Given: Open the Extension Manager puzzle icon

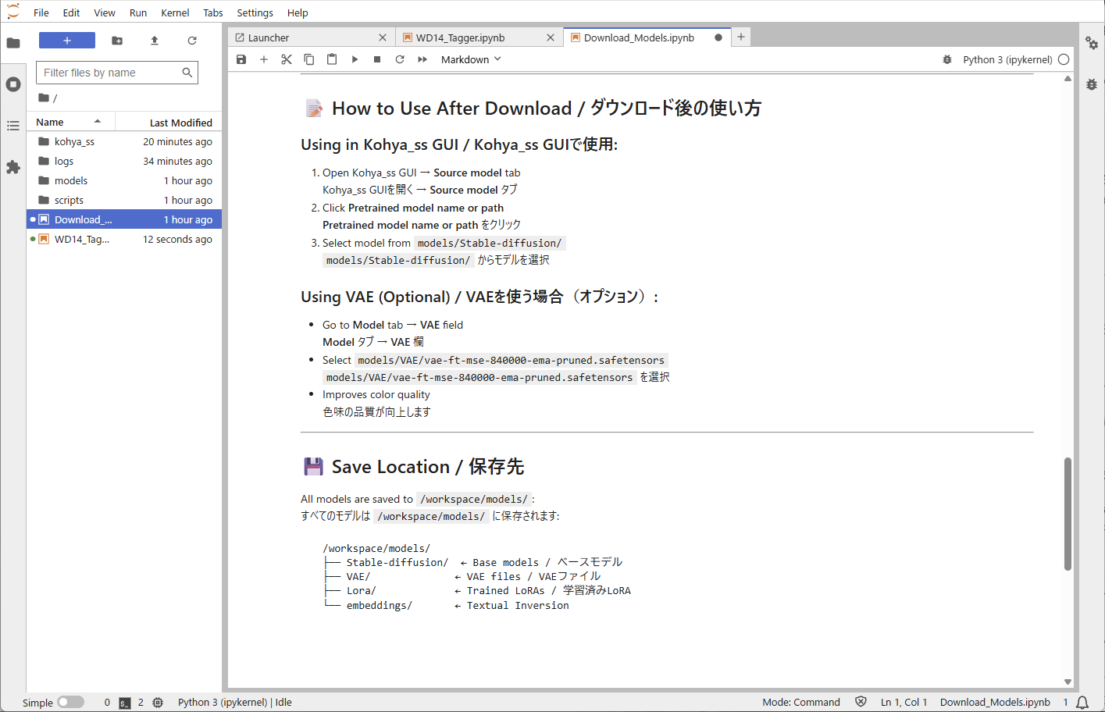Looking at the screenshot, I should [x=13, y=167].
